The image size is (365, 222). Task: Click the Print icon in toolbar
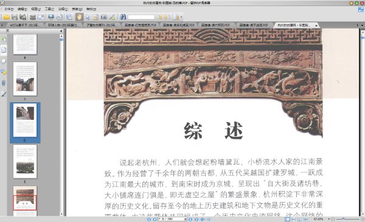[33, 17]
